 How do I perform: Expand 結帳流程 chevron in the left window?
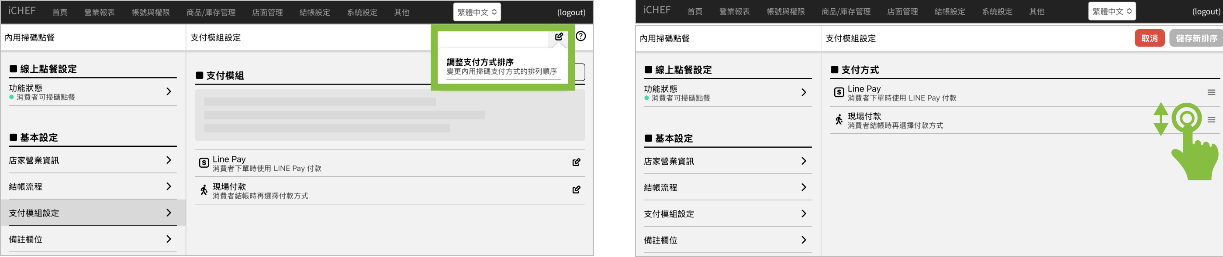(x=169, y=186)
